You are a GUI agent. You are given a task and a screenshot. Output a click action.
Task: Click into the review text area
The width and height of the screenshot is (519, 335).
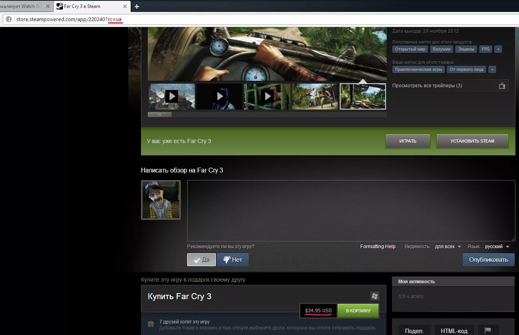(x=351, y=211)
